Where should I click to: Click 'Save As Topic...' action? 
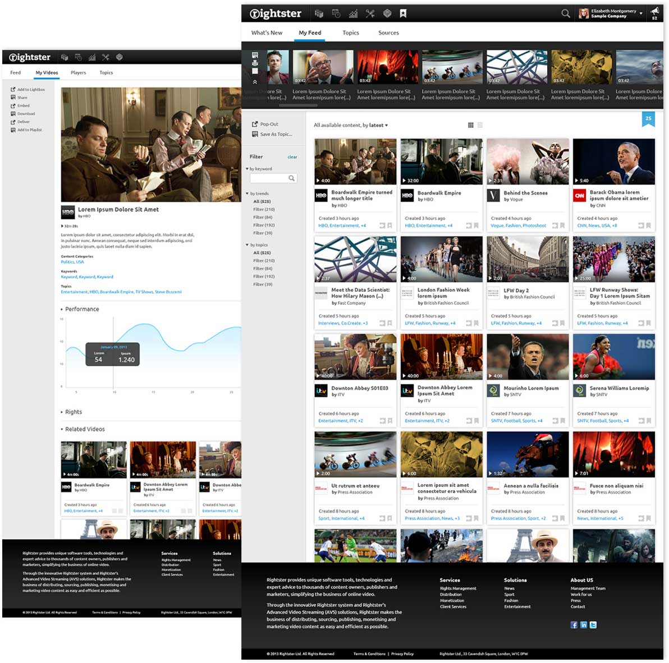272,134
